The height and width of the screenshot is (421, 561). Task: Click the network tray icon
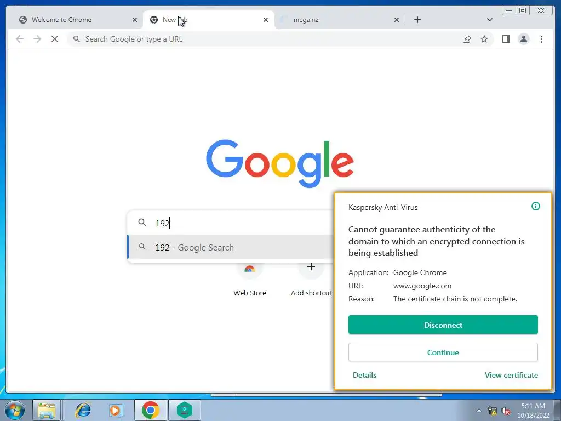[x=493, y=411]
